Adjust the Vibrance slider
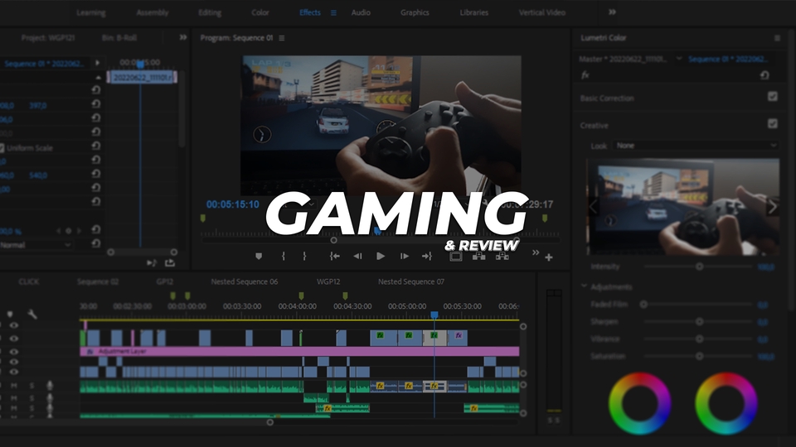Viewport: 796px width, 447px height. pos(699,339)
